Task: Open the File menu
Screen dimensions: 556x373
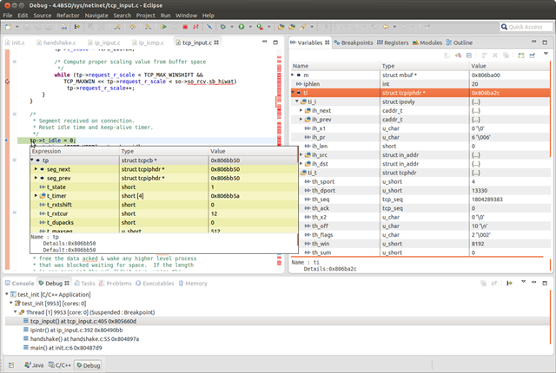Action: click(x=8, y=16)
